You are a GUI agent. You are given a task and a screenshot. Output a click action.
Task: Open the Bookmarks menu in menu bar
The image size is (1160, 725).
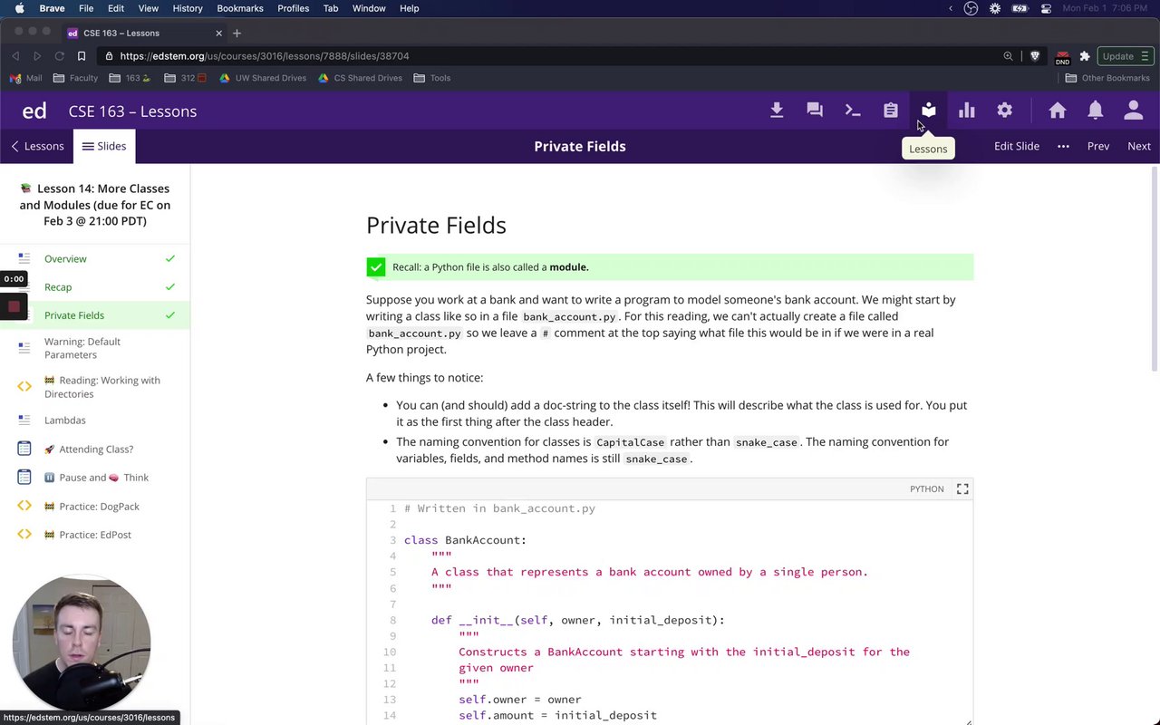click(240, 8)
